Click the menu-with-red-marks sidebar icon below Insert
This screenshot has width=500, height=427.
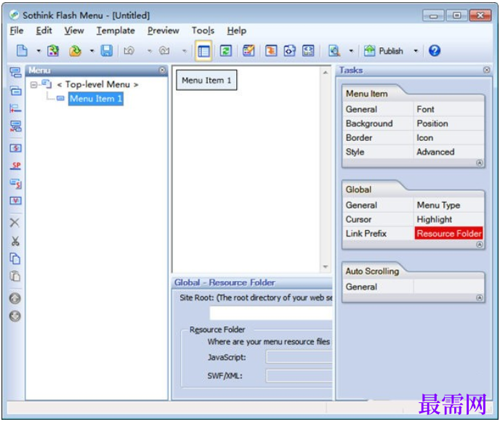15,126
